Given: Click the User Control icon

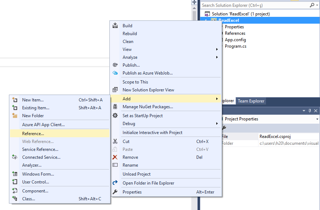Looking at the screenshot, I should click(15, 182).
